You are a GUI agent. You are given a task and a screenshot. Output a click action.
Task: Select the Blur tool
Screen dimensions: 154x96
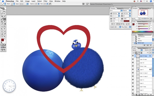pos(2,26)
